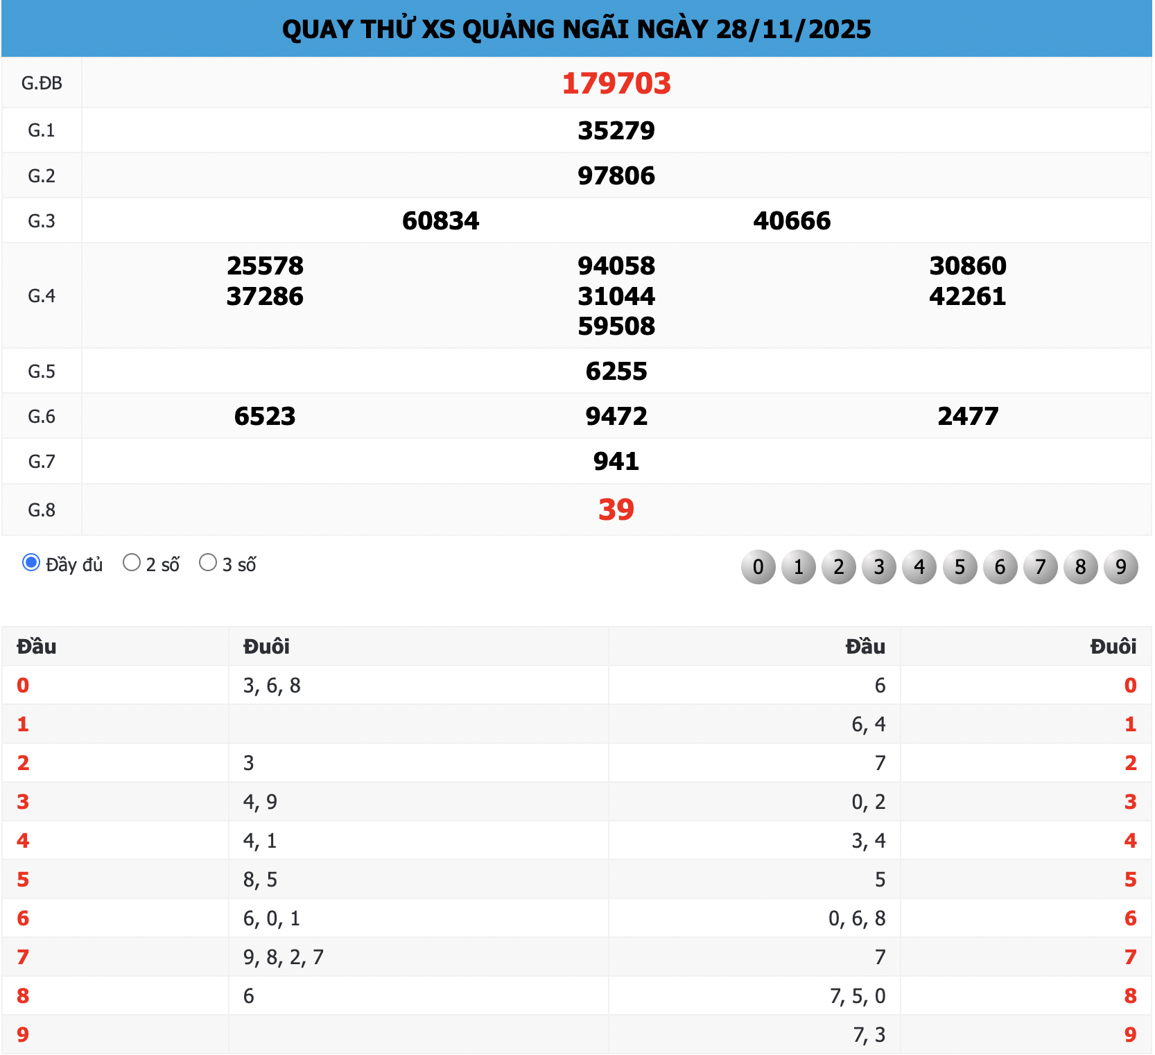Click the number 4 ball filter
The image size is (1155, 1055).
[x=919, y=567]
